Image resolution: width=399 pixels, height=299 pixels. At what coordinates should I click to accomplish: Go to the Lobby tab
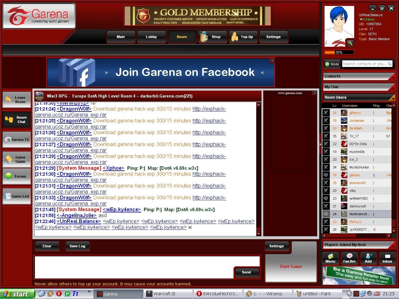click(151, 37)
